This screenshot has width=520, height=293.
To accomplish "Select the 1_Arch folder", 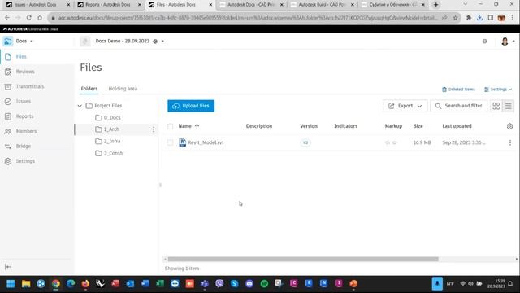I will [111, 129].
